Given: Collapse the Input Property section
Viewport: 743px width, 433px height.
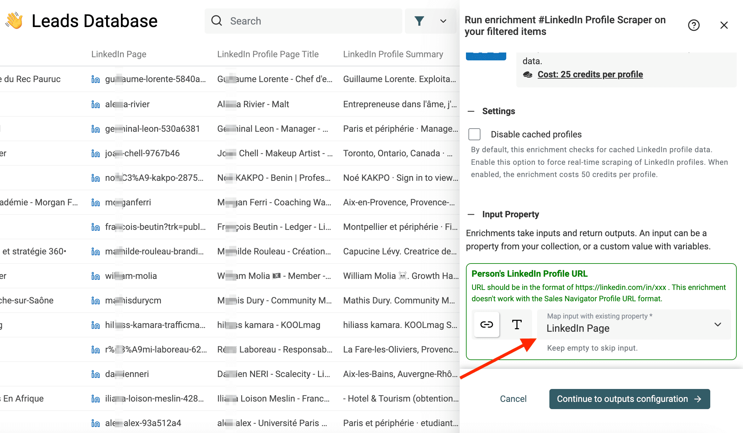Looking at the screenshot, I should [x=471, y=214].
